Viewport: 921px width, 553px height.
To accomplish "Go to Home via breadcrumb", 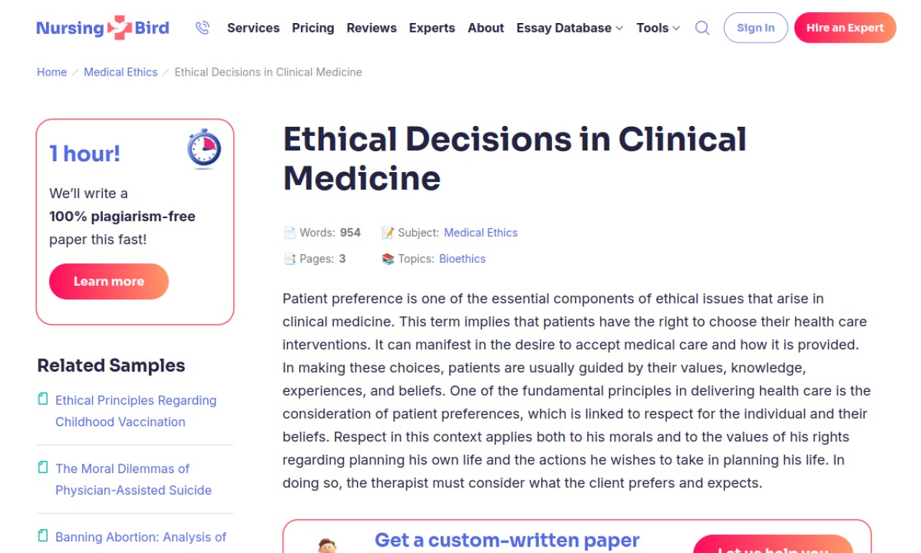I will click(x=52, y=72).
